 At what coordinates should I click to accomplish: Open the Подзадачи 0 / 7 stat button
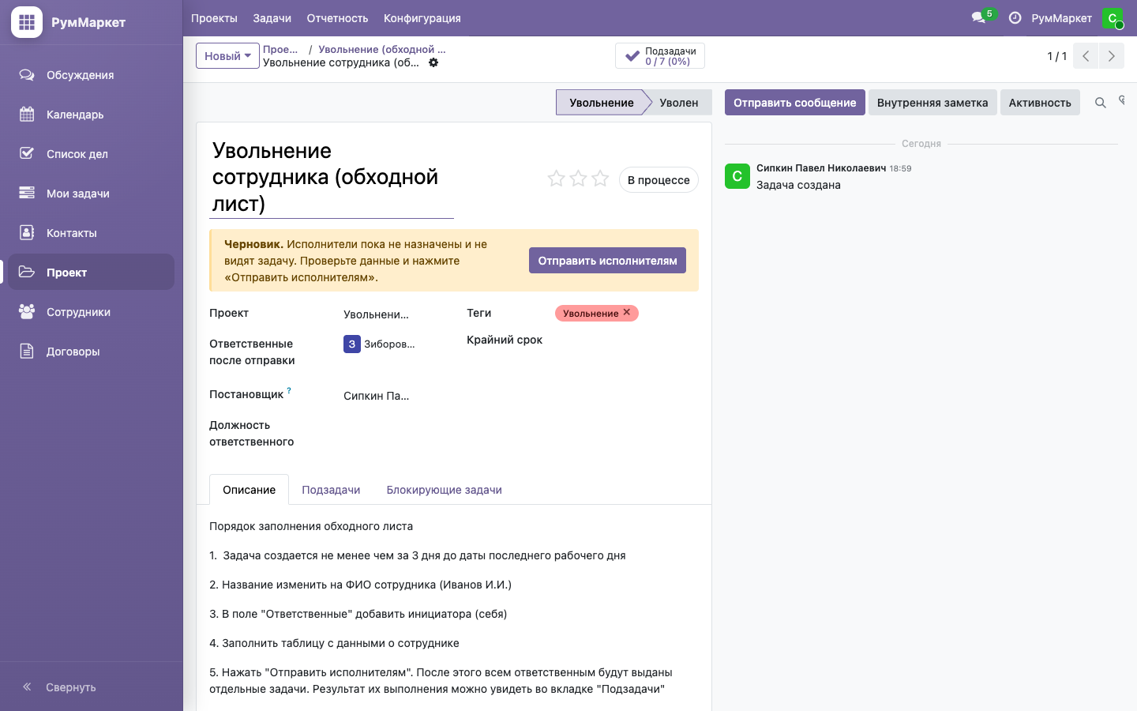point(660,56)
